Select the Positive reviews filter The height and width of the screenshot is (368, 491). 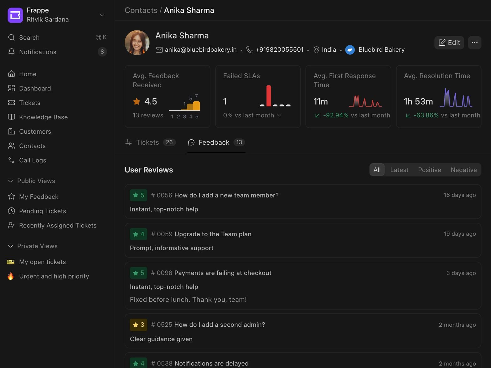pos(429,170)
